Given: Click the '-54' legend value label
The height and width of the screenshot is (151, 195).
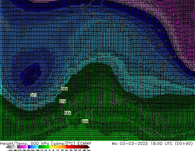Looking at the screenshot, I should coord(10,150).
